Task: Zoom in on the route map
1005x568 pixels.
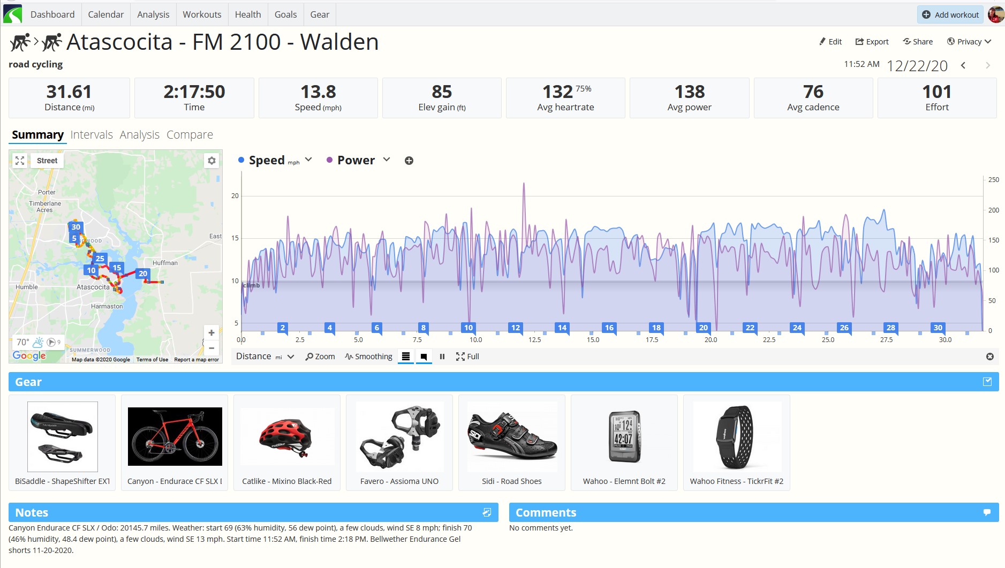Action: (211, 332)
